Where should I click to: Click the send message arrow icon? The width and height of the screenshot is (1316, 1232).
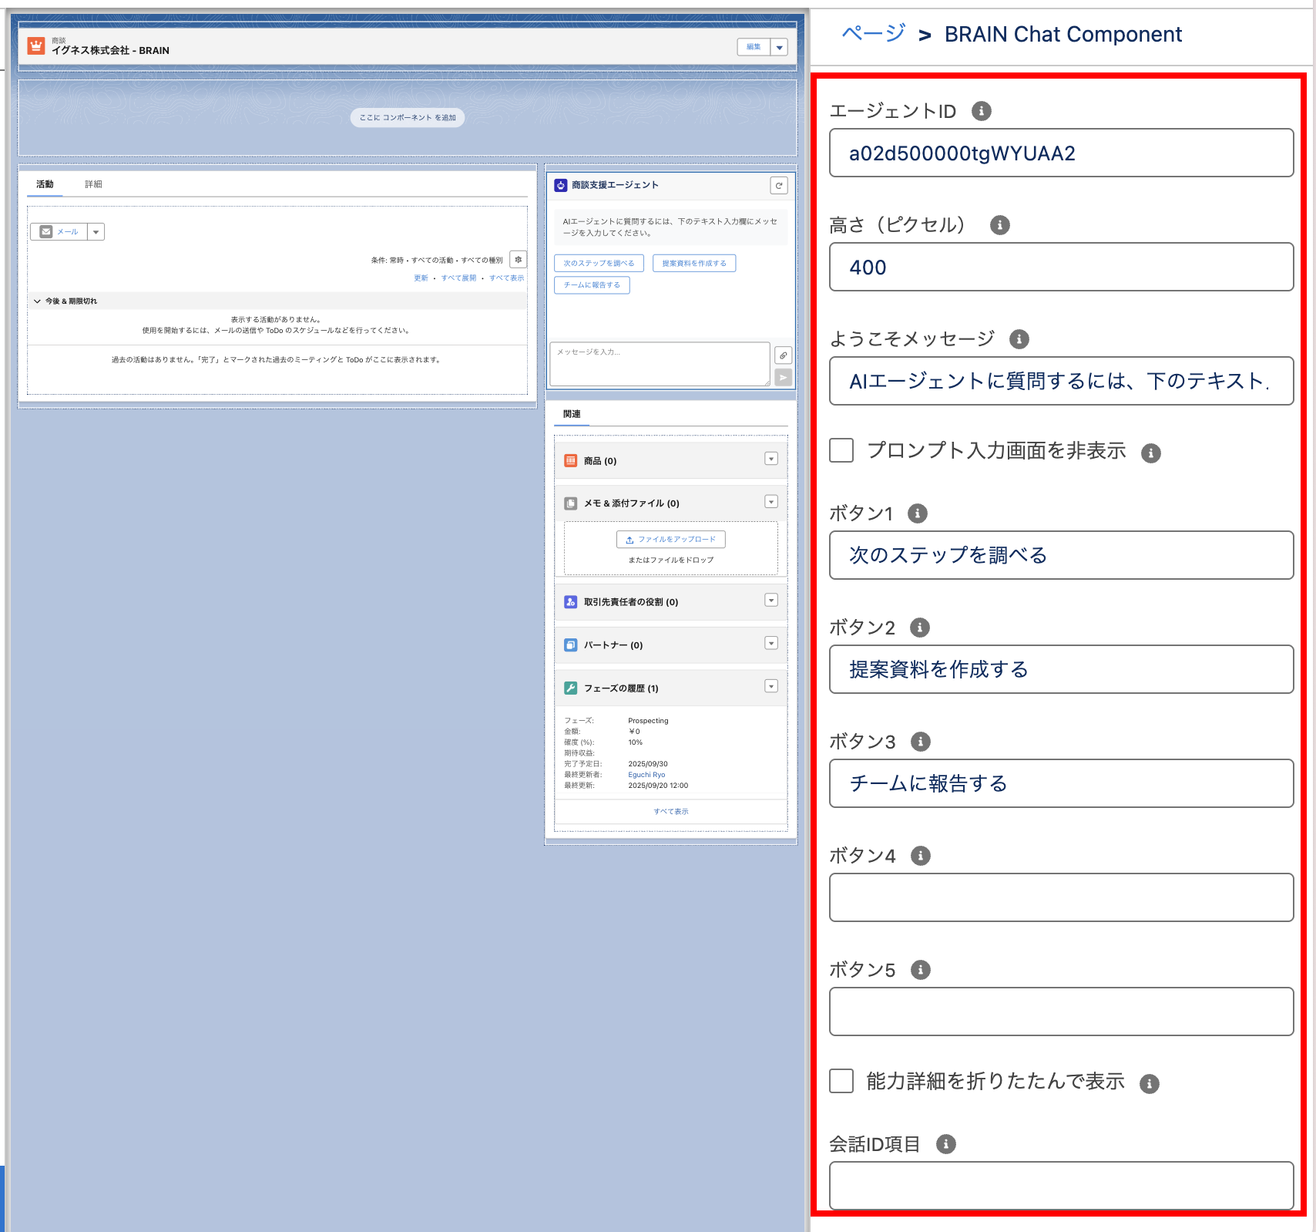pos(783,377)
